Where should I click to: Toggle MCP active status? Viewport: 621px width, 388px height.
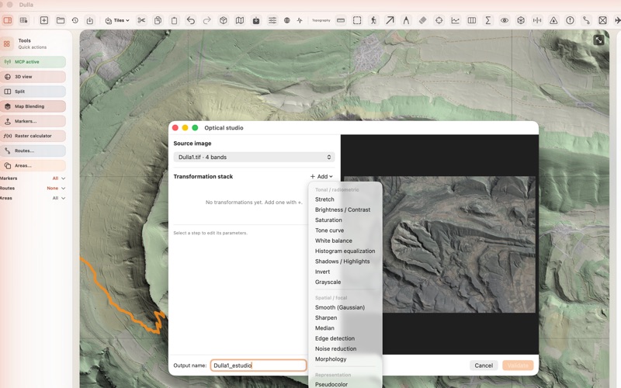tap(33, 62)
